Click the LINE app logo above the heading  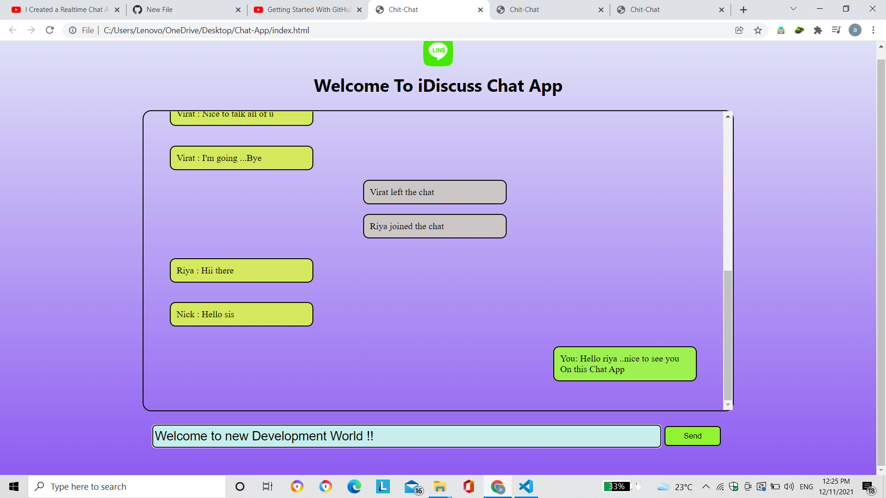click(x=438, y=53)
